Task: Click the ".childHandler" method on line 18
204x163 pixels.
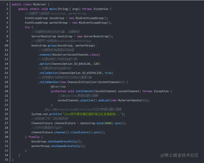Action: click(x=49, y=82)
